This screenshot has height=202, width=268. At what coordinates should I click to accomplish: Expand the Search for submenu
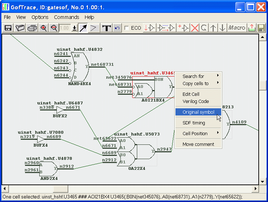coord(198,76)
